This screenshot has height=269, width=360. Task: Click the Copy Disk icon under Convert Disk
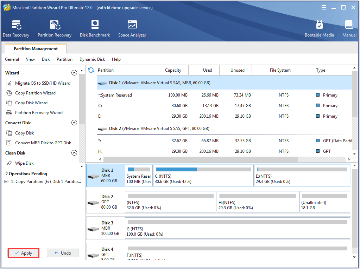tap(9, 133)
